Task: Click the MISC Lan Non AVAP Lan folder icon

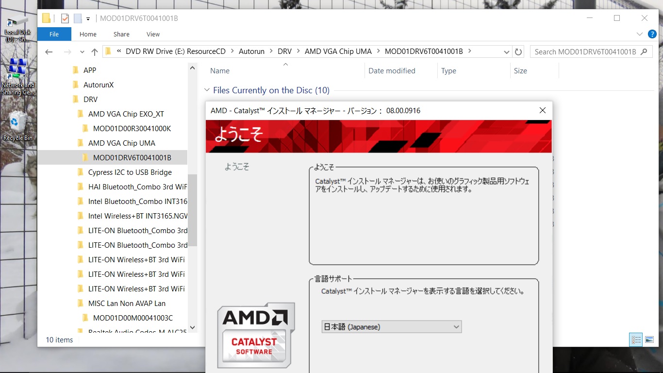Action: tap(81, 303)
